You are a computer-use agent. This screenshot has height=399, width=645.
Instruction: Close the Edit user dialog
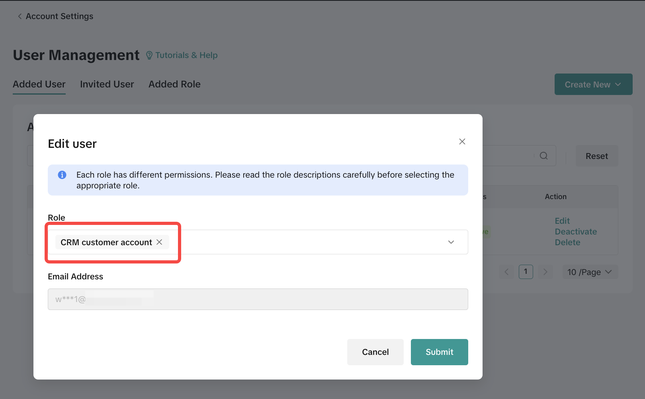point(462,141)
